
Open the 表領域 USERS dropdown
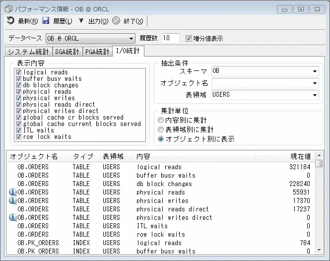pos(315,95)
